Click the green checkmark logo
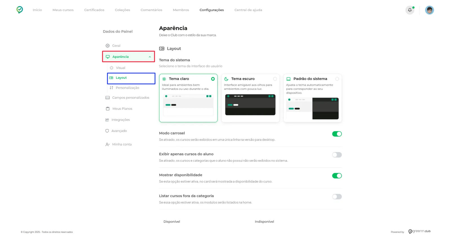The width and height of the screenshot is (451, 236). pyautogui.click(x=19, y=10)
